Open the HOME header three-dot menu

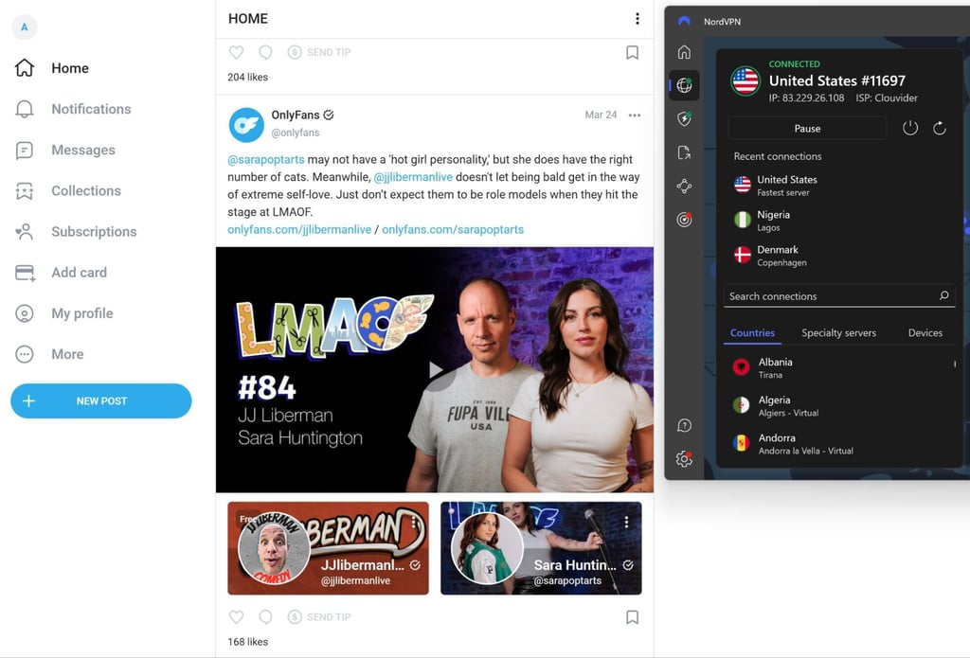pos(638,19)
